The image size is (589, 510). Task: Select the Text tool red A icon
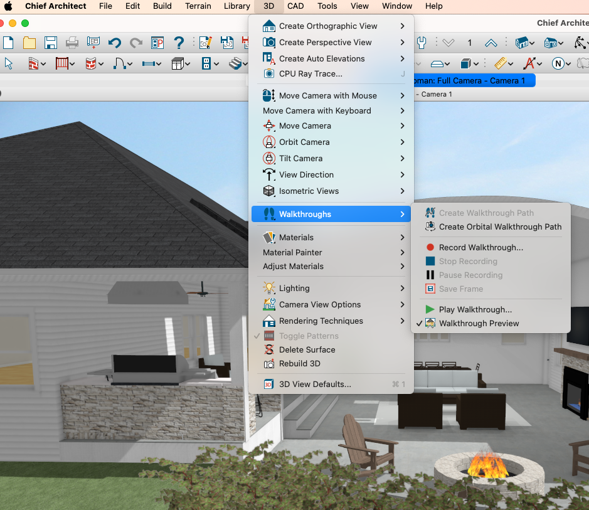(x=529, y=63)
